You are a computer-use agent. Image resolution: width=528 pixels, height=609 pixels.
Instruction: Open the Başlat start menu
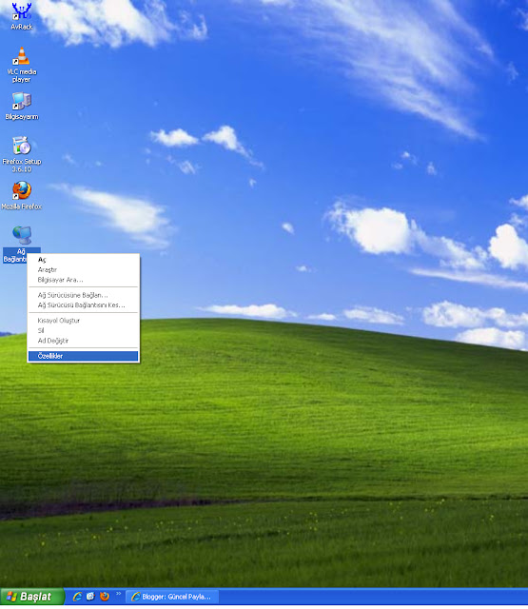click(31, 597)
